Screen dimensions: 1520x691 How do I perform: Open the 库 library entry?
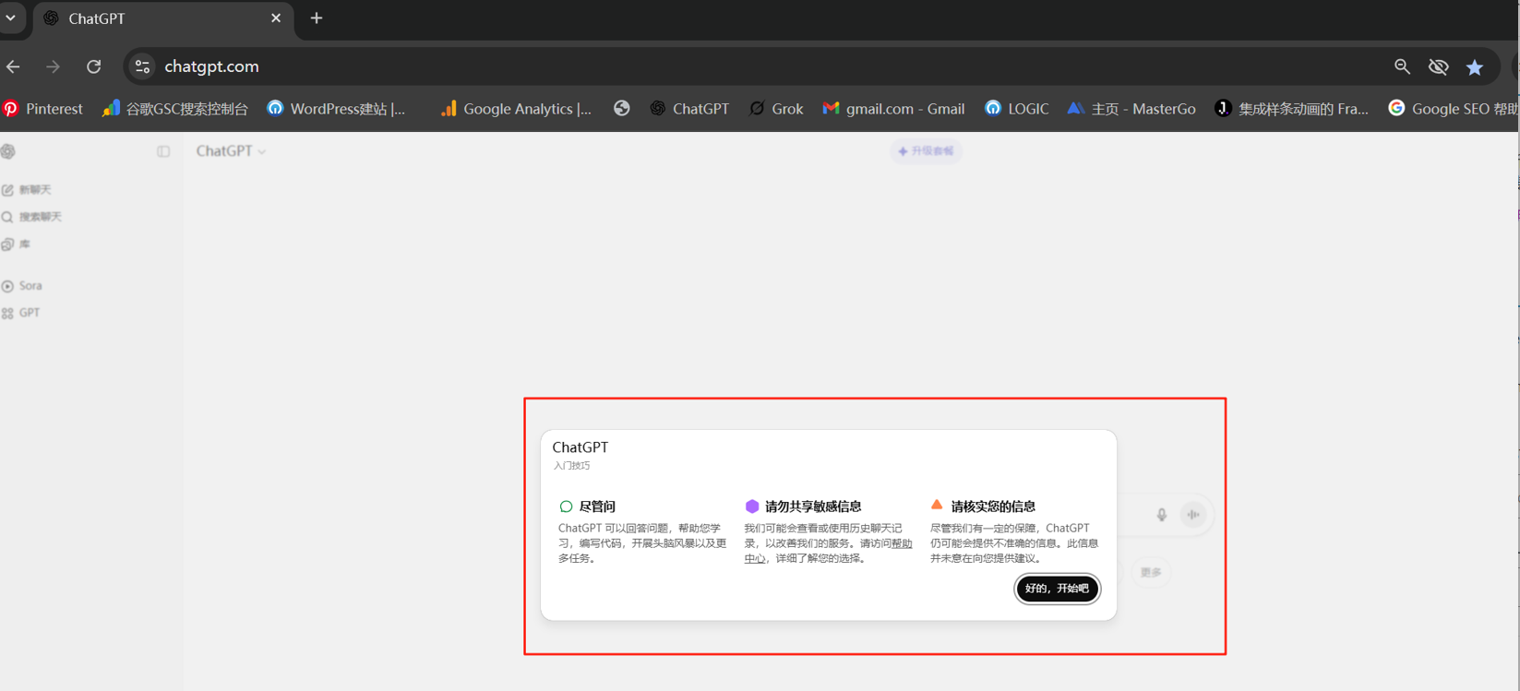[x=17, y=244]
